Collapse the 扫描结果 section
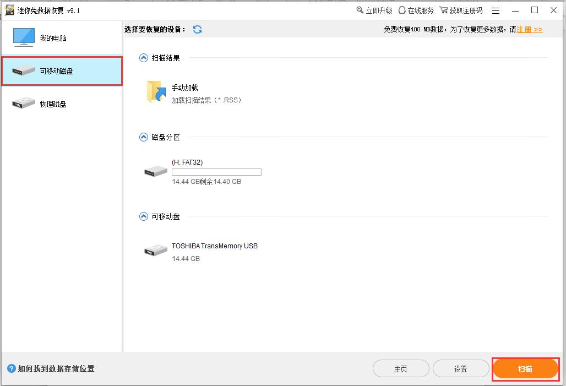 [144, 58]
